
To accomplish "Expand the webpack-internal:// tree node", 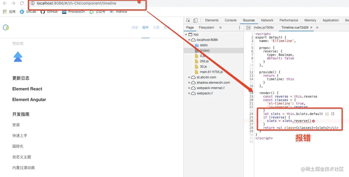I will pyautogui.click(x=189, y=88).
